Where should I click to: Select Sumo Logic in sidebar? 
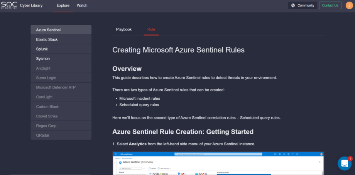pyautogui.click(x=61, y=78)
